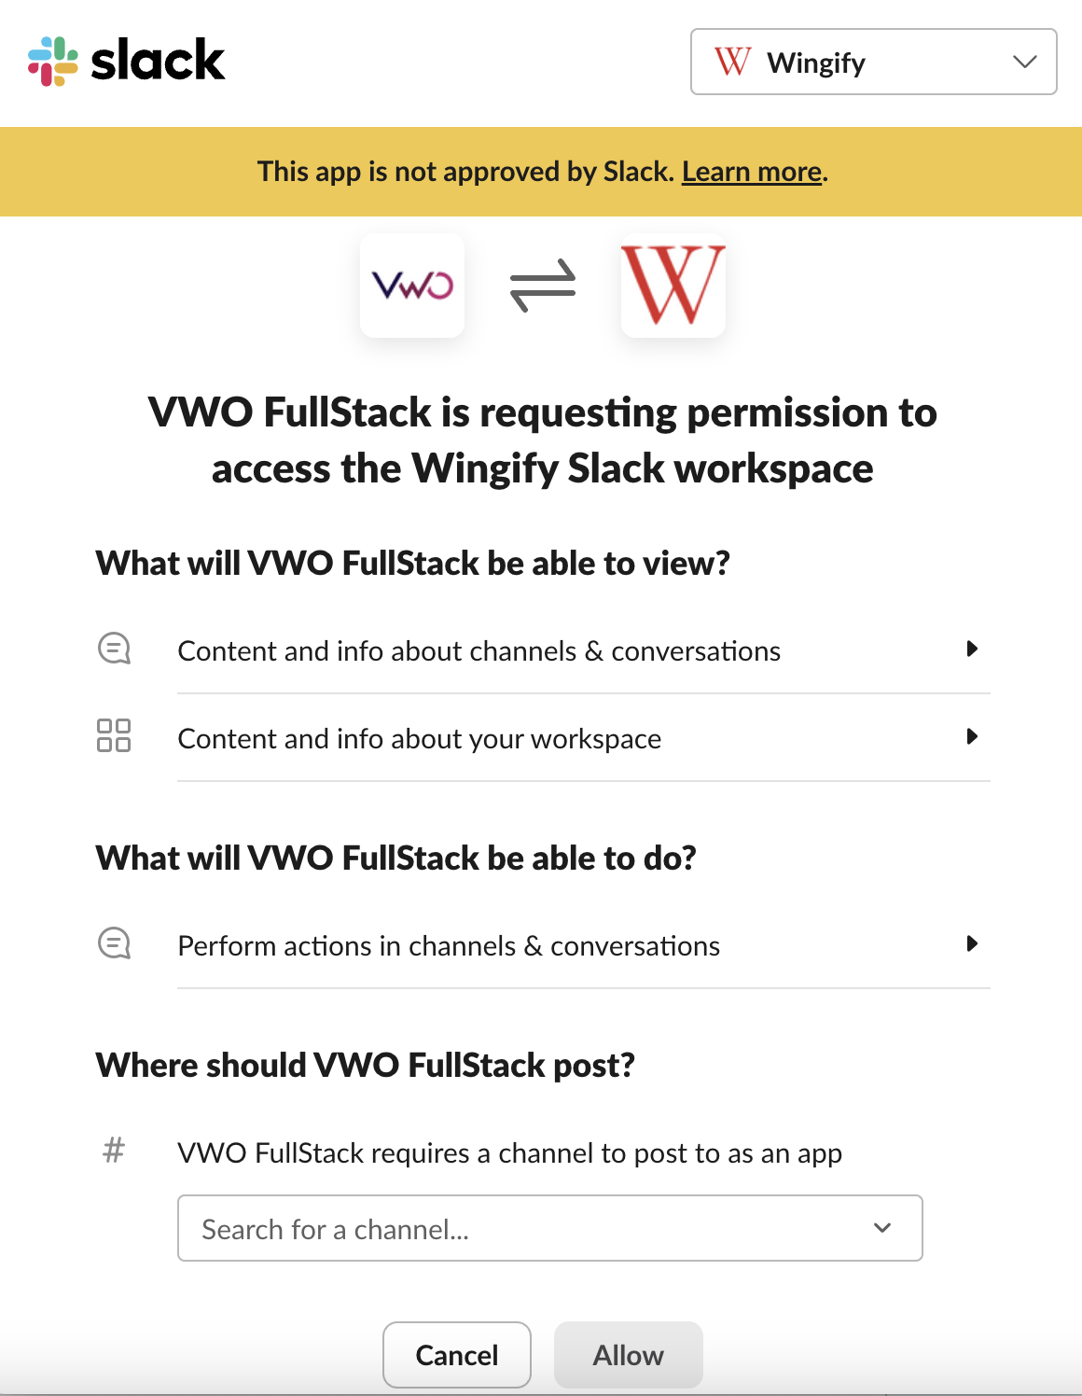Image resolution: width=1082 pixels, height=1396 pixels.
Task: Open the Wingify workspace dropdown
Action: tap(874, 62)
